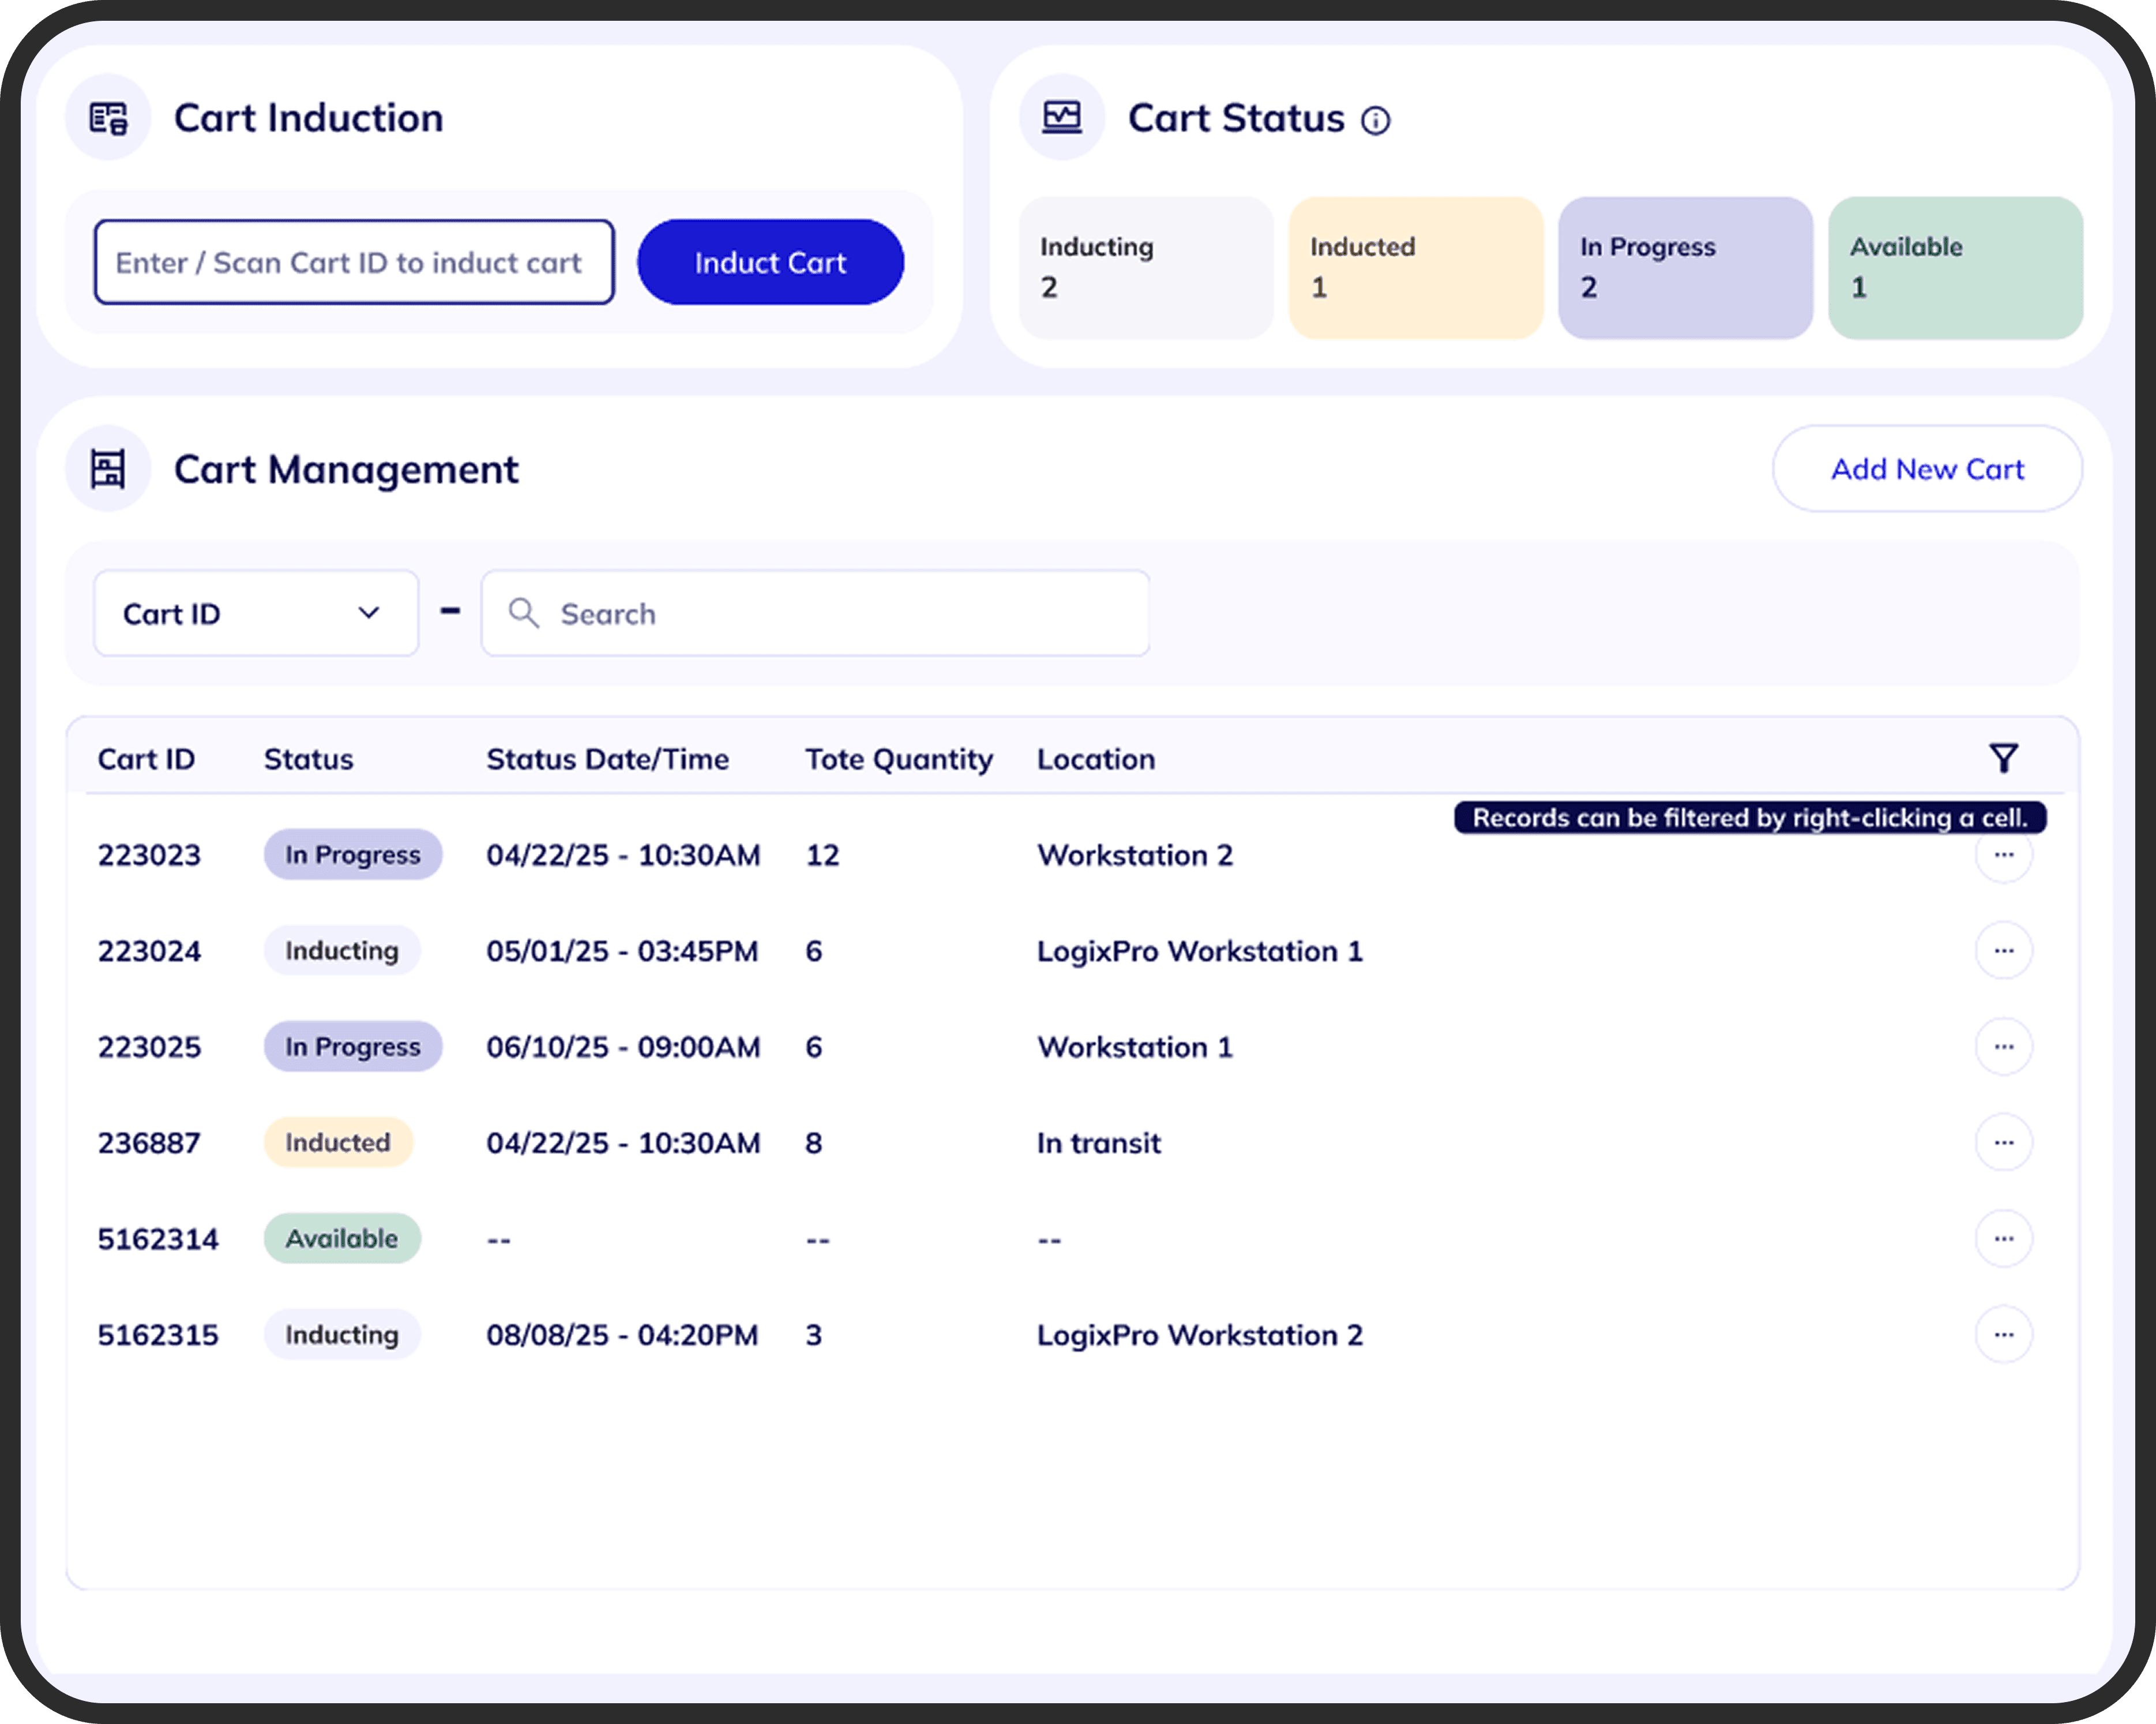This screenshot has height=1724, width=2156.
Task: Click the Location column header
Action: coord(1096,759)
